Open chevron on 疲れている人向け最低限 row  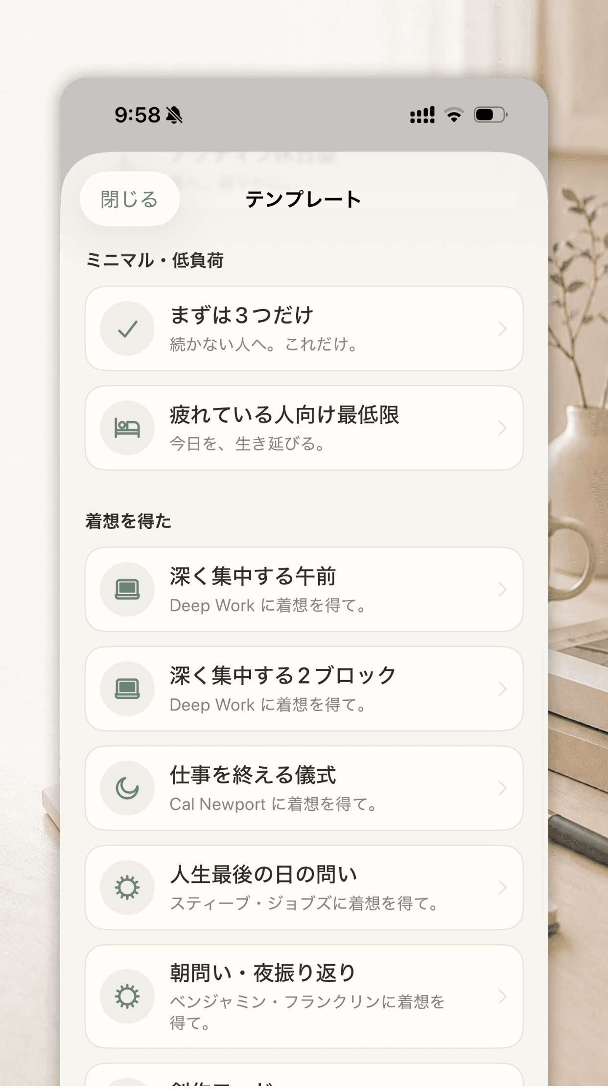502,428
